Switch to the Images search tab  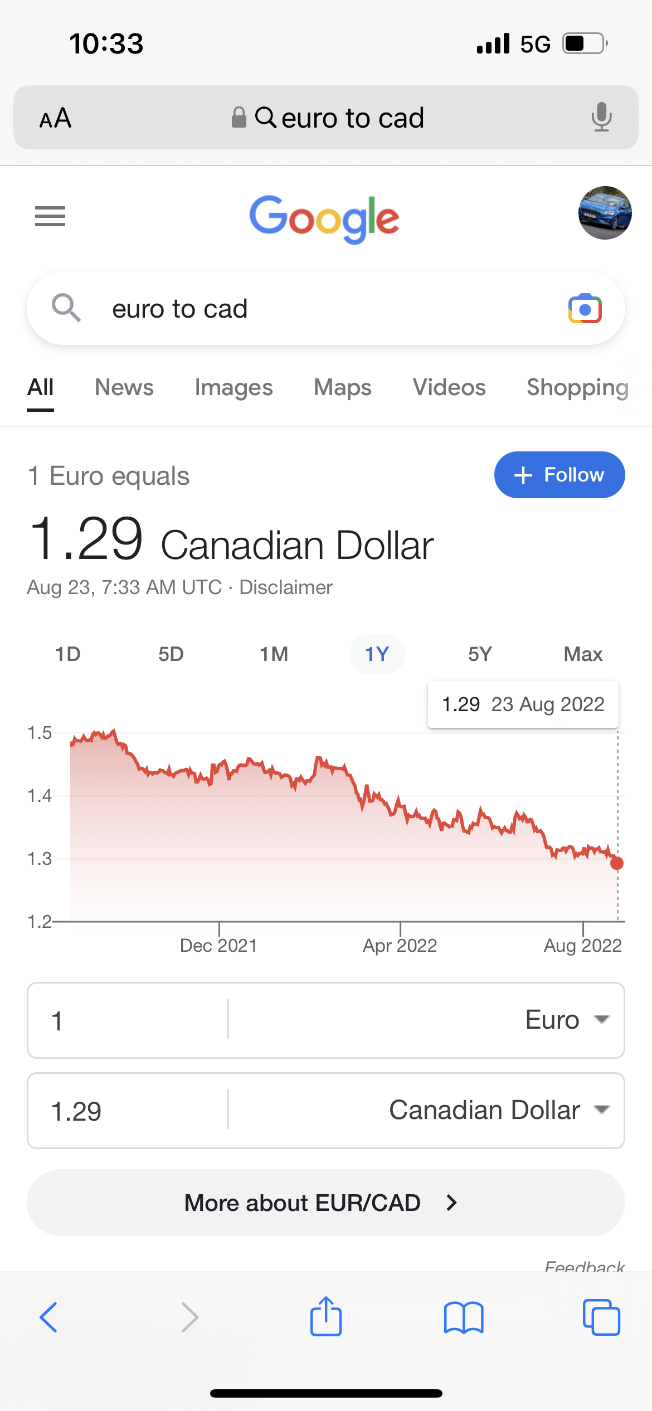(x=233, y=387)
